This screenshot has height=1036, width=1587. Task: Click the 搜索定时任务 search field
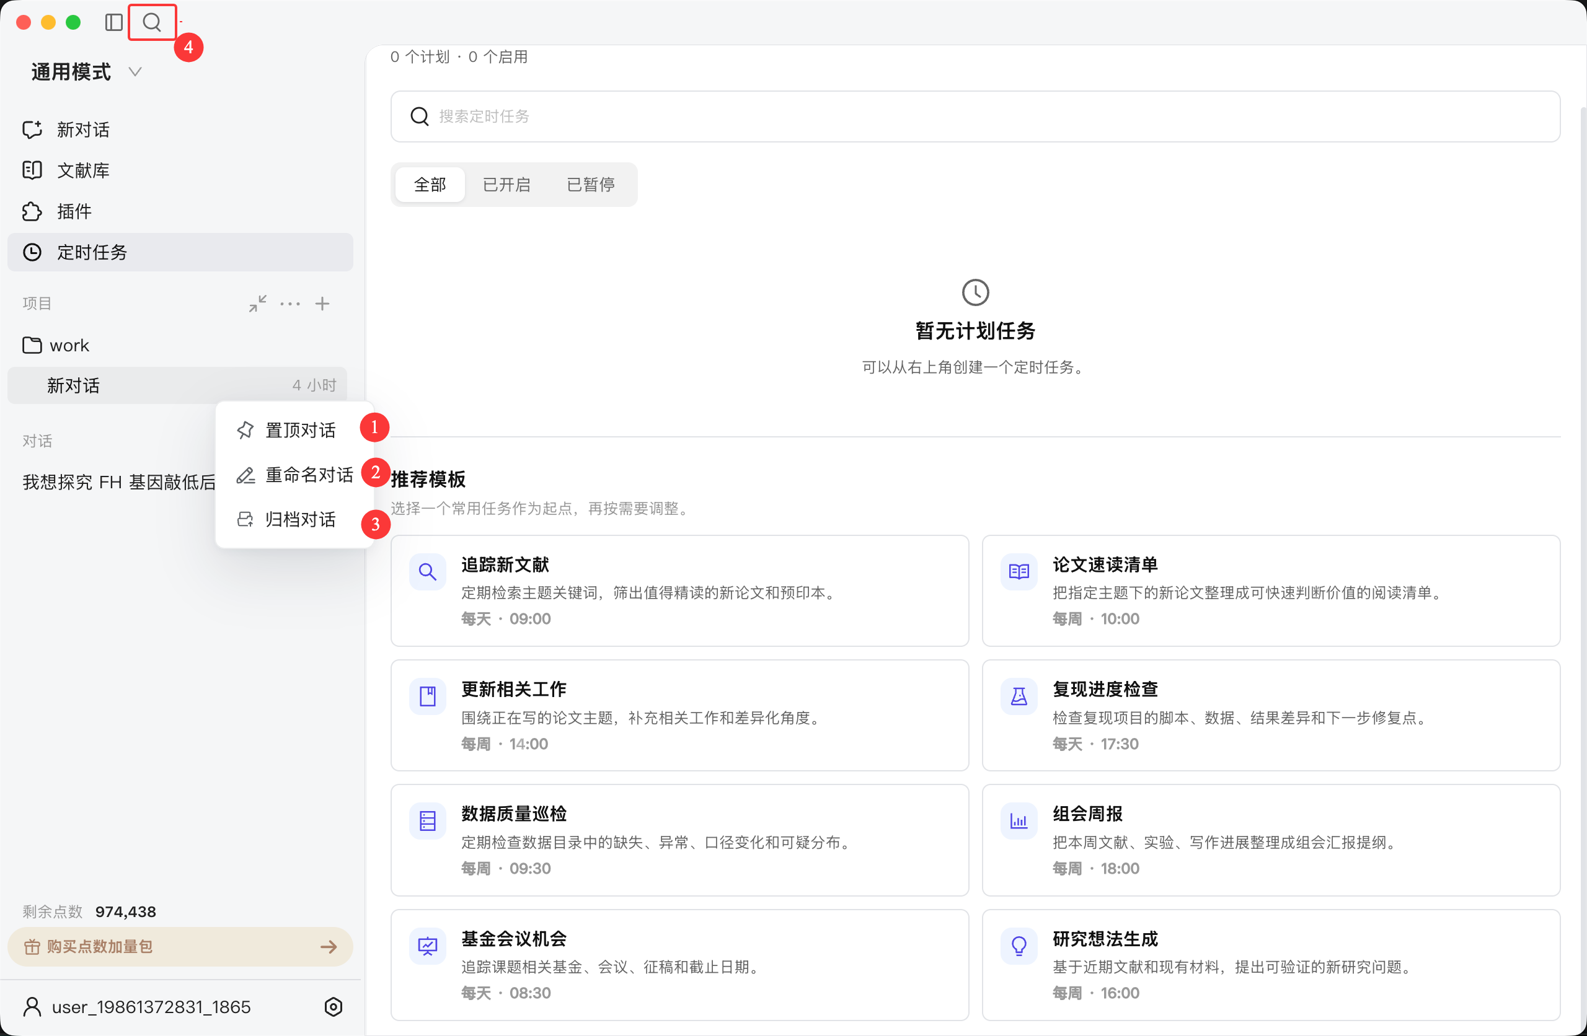(975, 116)
